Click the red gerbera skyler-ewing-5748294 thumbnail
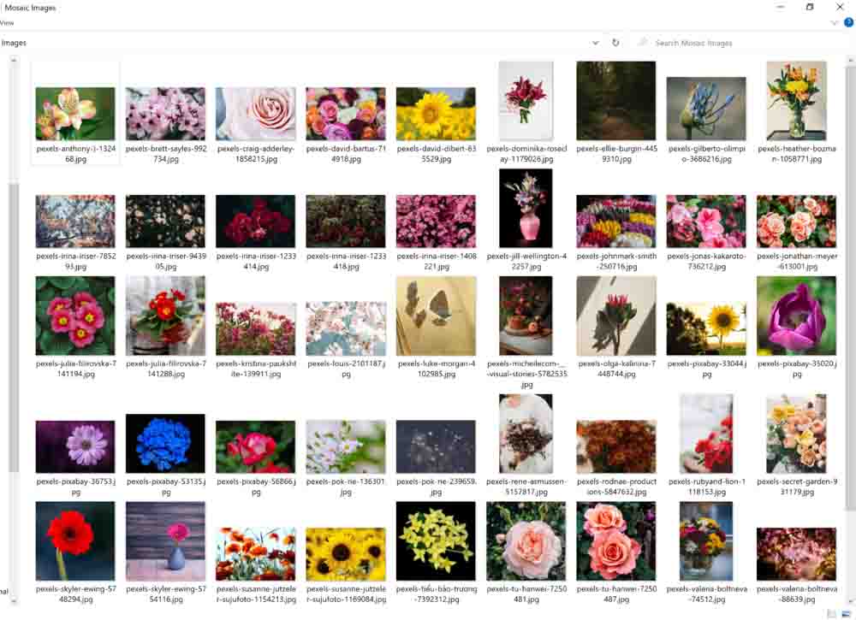The height and width of the screenshot is (620, 856). (x=75, y=540)
